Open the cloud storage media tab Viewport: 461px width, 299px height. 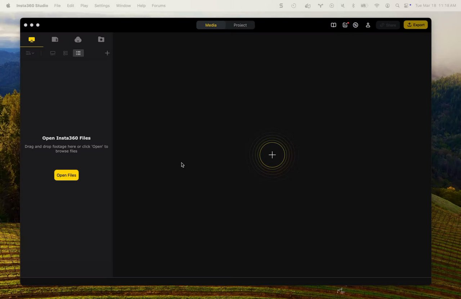[78, 40]
